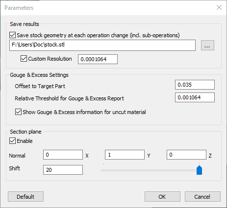This screenshot has width=227, height=208.
Task: Click the Normal Z input field
Action: 186,155
